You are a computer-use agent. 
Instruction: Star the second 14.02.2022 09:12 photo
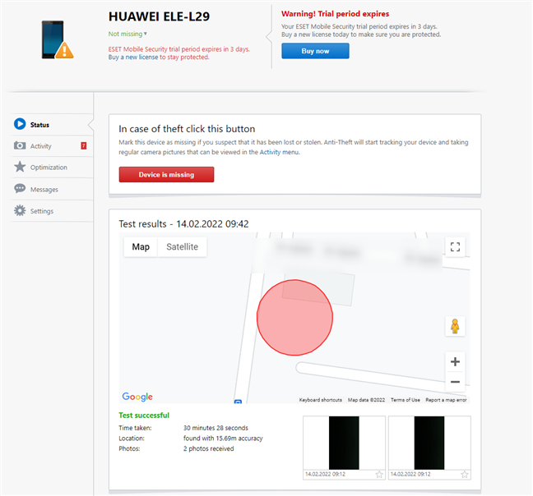pos(465,475)
